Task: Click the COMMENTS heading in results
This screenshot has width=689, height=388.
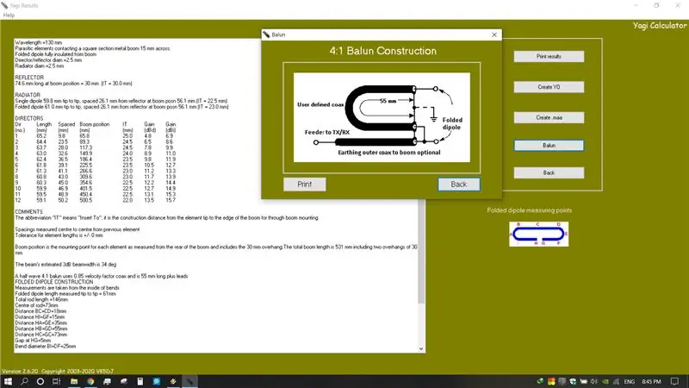Action: 29,211
